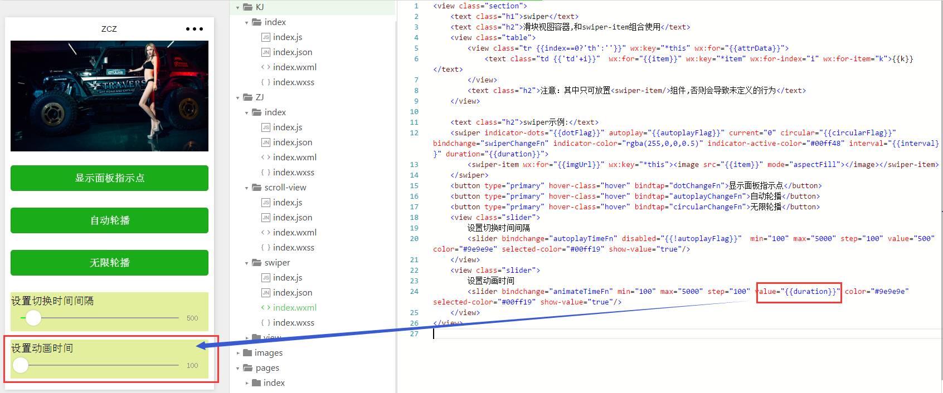Click the images folder icon
This screenshot has width=943, height=393.
point(247,353)
